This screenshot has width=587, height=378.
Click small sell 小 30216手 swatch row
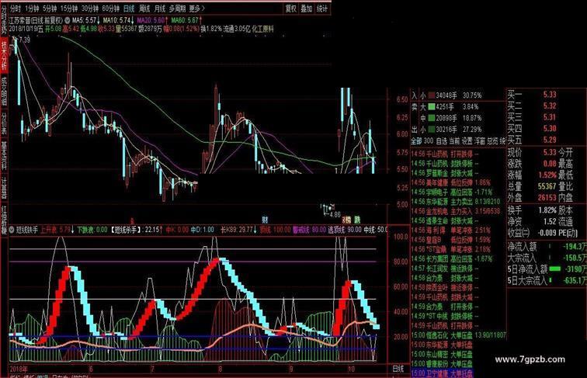point(450,130)
